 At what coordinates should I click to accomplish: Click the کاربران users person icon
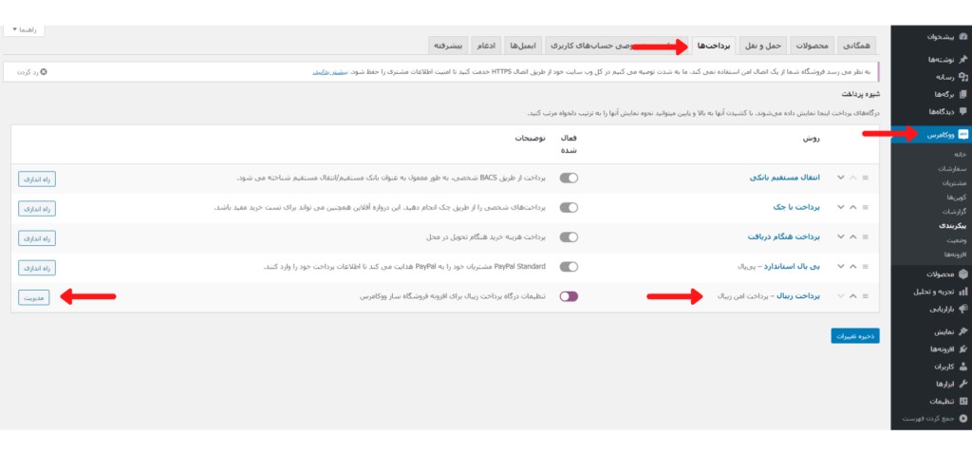pyautogui.click(x=963, y=367)
